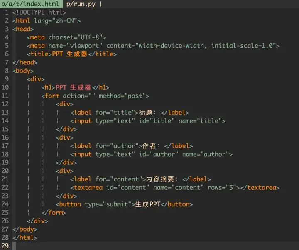Click the cursor block on line 29
The height and width of the screenshot is (250, 299).
click(14, 246)
